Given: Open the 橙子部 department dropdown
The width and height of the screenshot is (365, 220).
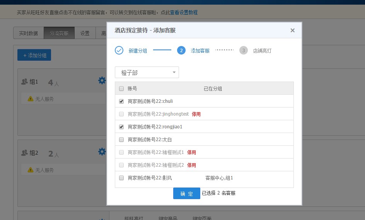Looking at the screenshot, I should (147, 72).
